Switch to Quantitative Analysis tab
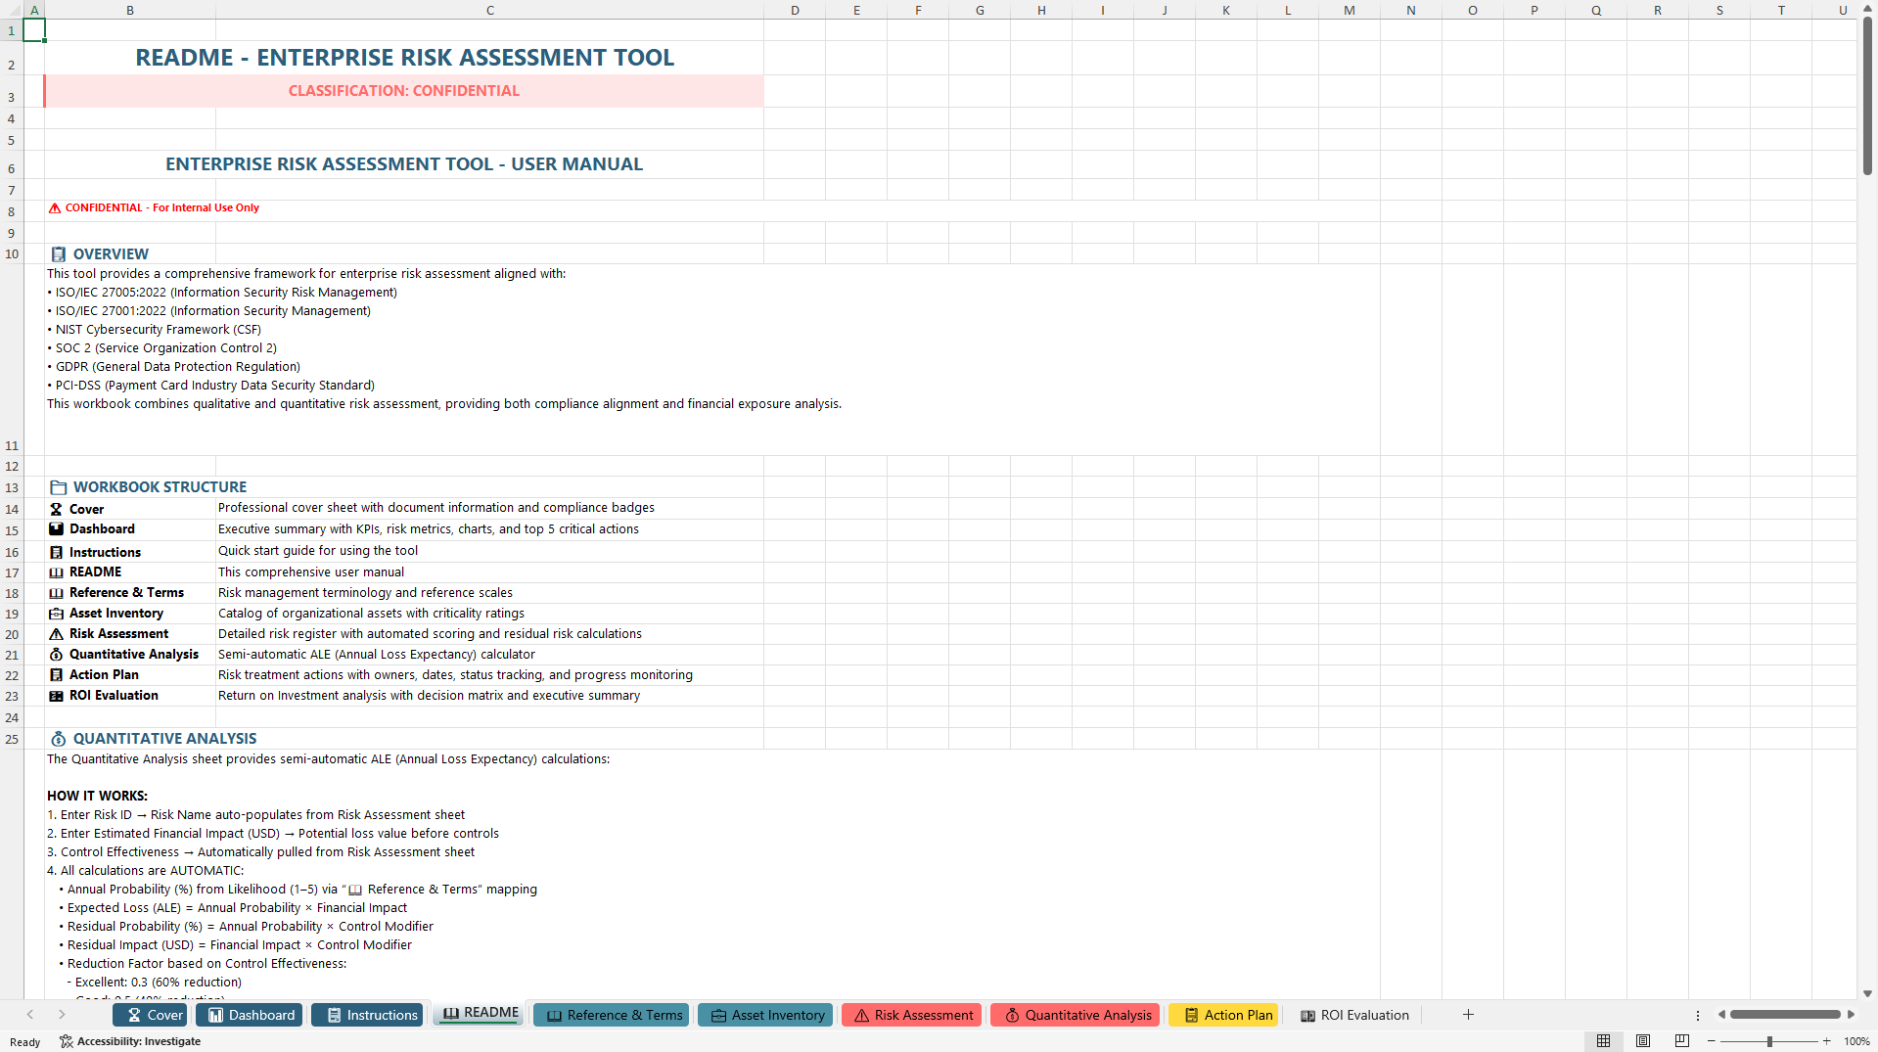Image resolution: width=1878 pixels, height=1052 pixels. click(1076, 1015)
